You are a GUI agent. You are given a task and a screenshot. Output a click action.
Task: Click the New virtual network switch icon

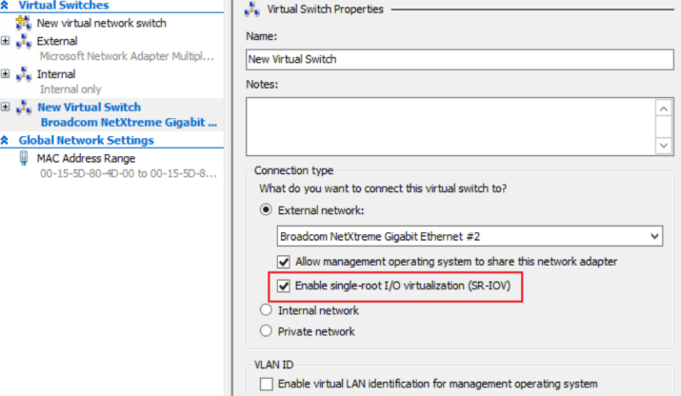[x=24, y=23]
